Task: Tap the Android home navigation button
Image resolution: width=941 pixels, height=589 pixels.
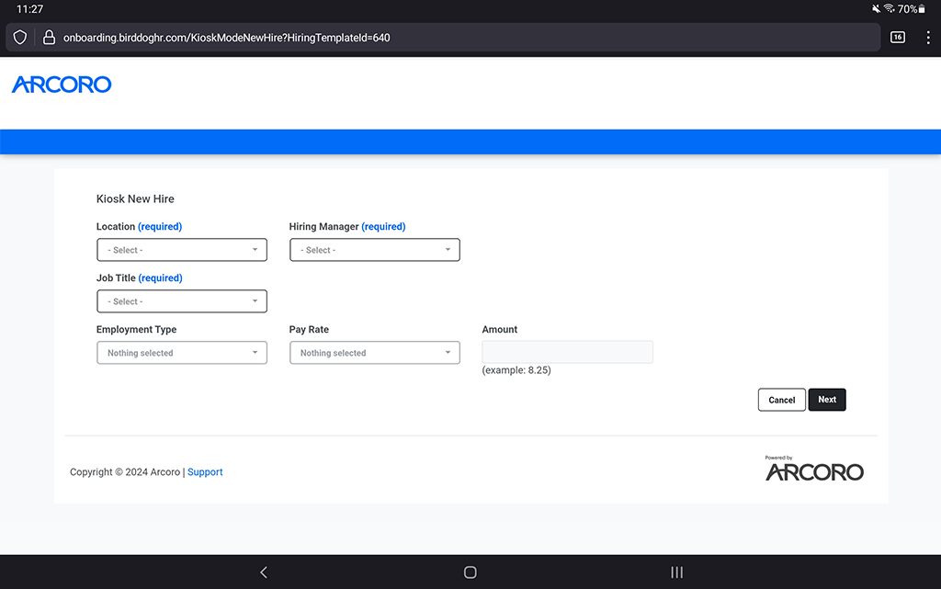Action: pyautogui.click(x=470, y=572)
